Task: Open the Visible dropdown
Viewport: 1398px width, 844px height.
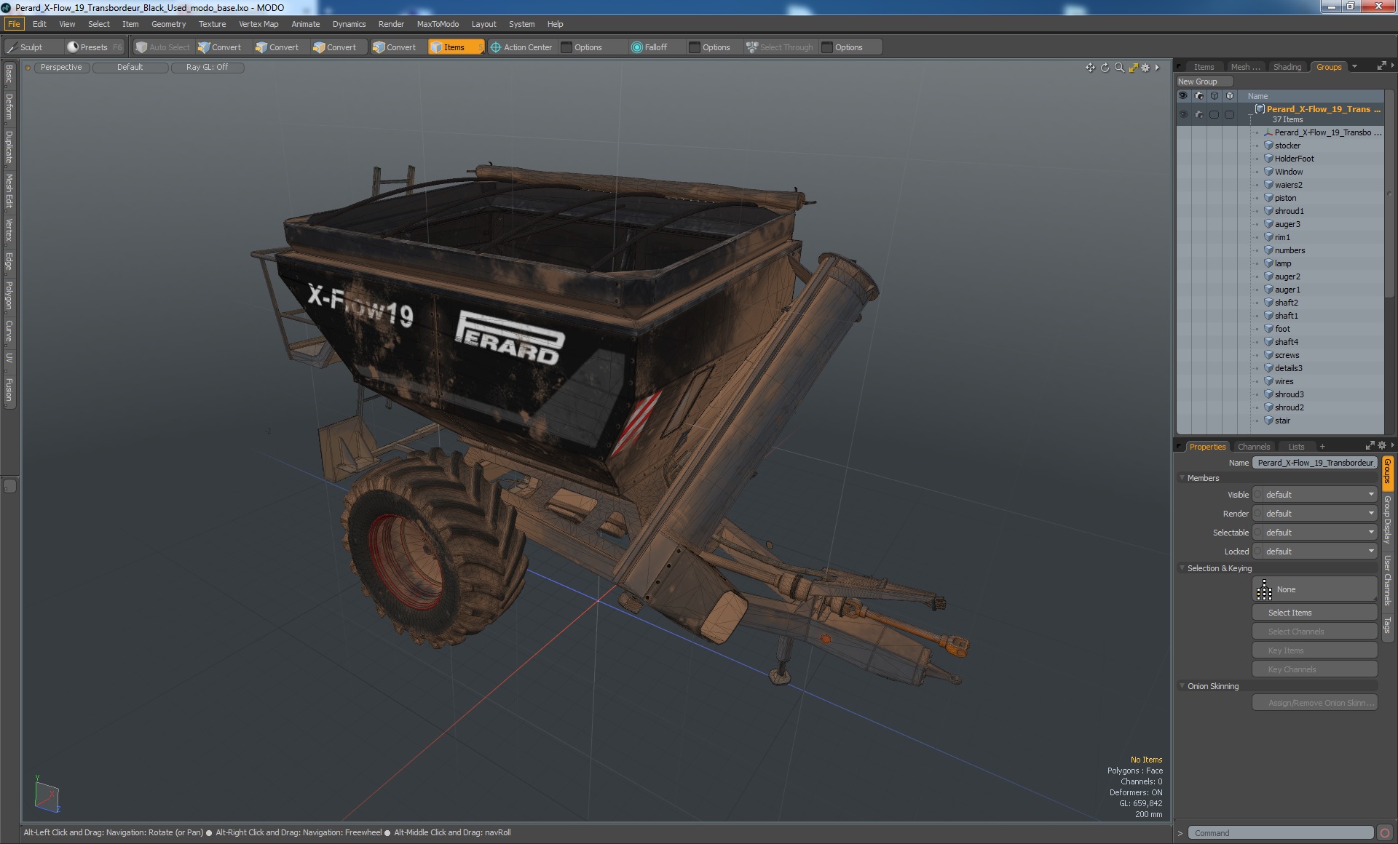Action: pyautogui.click(x=1315, y=495)
